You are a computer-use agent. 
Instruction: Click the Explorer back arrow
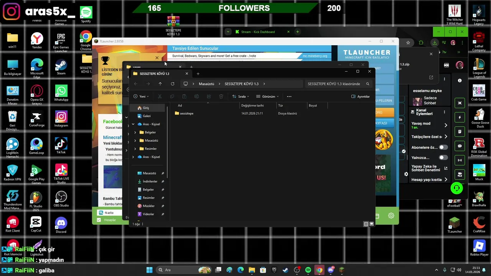pyautogui.click(x=136, y=84)
